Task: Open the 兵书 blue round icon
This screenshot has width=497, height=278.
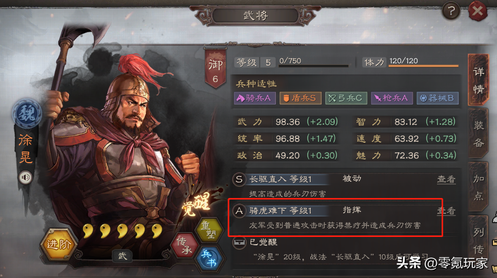Action: coord(209,259)
